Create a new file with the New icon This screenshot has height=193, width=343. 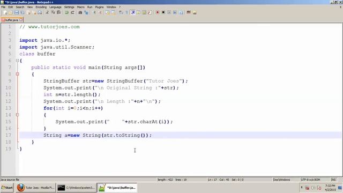5,12
